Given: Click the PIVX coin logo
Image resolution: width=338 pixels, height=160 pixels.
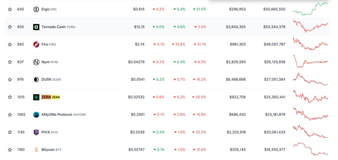Looking at the screenshot, I should 36,132.
